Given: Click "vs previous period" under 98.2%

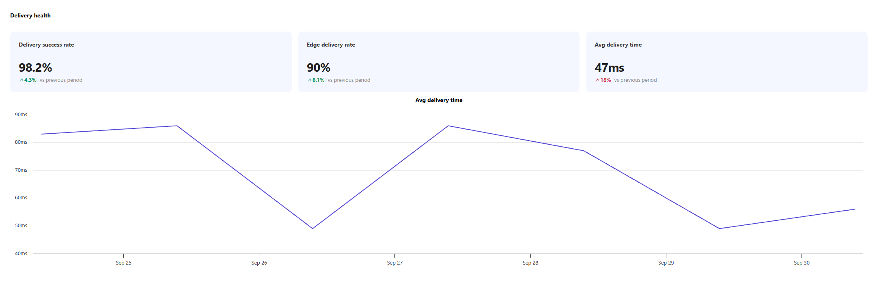Looking at the screenshot, I should pyautogui.click(x=61, y=80).
